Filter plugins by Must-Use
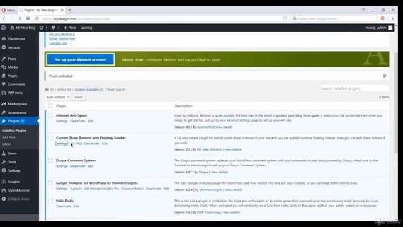Screen dimensions: 403x227 pyautogui.click(x=114, y=90)
